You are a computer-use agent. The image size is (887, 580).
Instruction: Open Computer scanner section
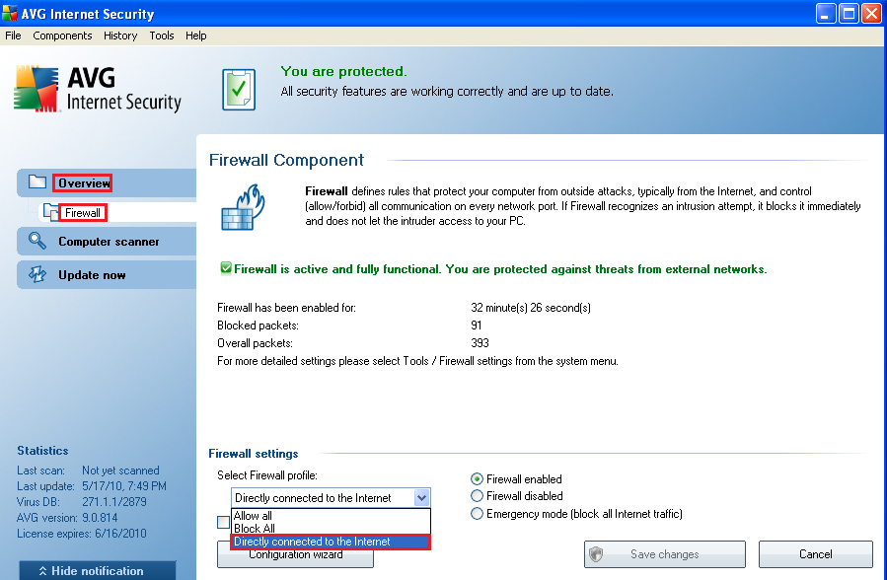[109, 242]
